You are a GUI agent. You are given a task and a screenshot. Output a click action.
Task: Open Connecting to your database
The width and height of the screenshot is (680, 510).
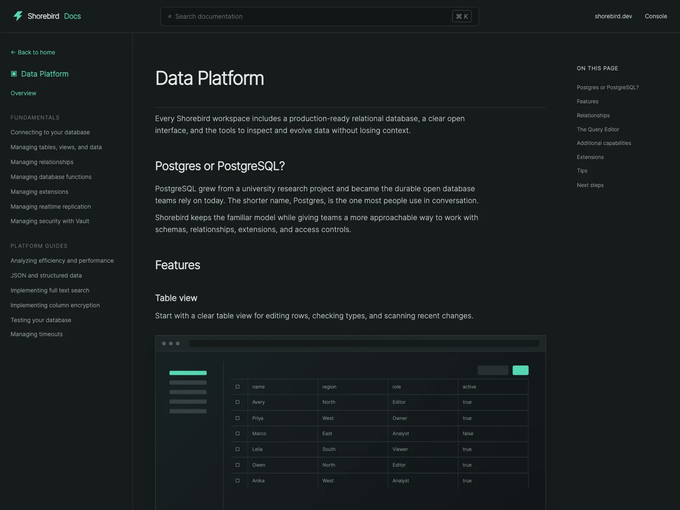pos(50,132)
